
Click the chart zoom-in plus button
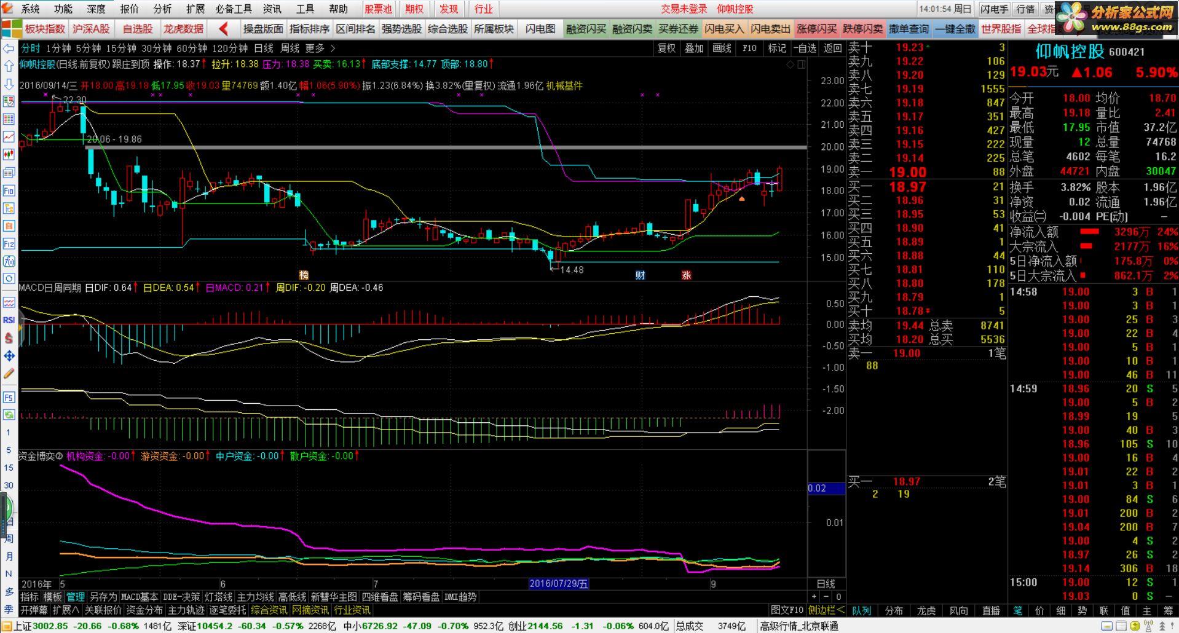814,596
